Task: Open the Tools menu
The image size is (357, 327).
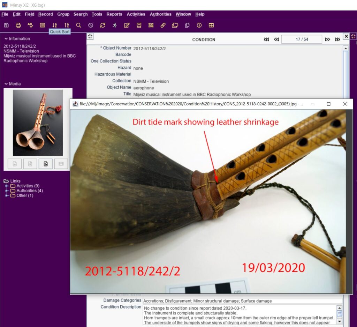Action: coord(97,14)
